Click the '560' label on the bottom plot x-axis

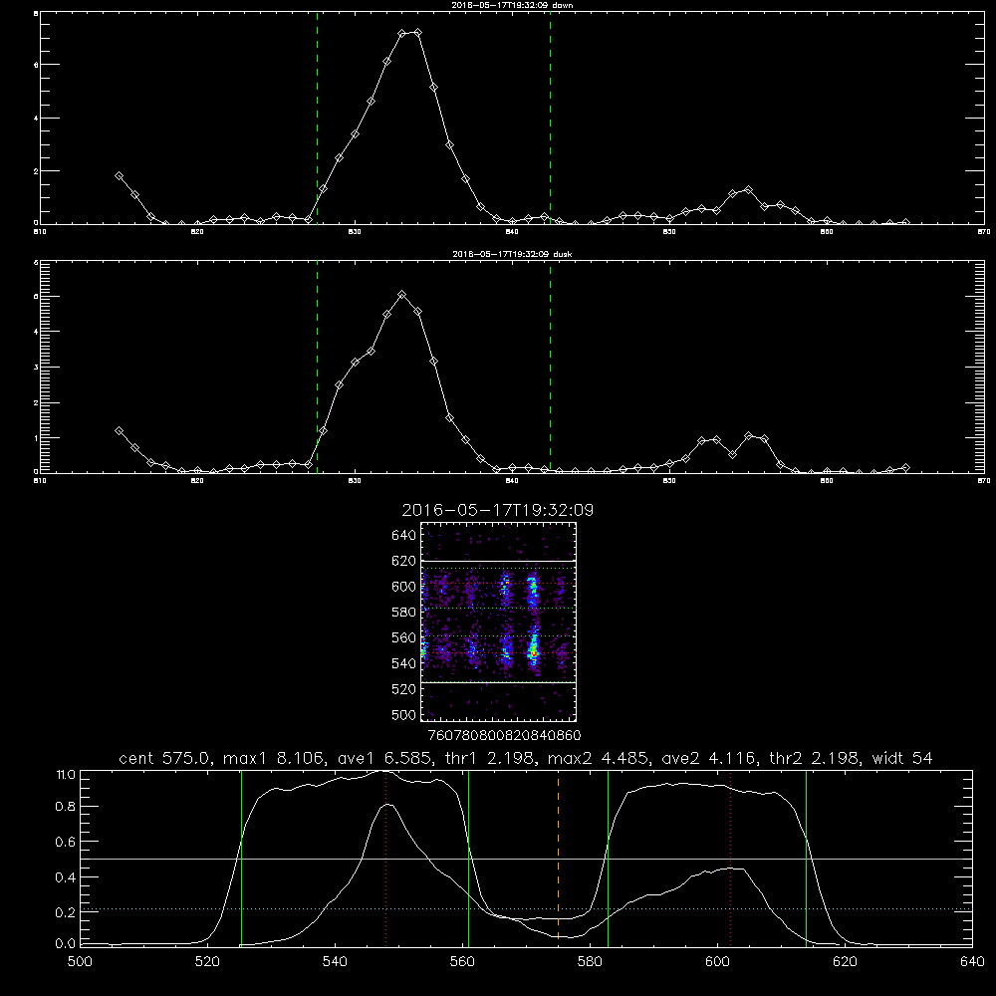pos(462,962)
